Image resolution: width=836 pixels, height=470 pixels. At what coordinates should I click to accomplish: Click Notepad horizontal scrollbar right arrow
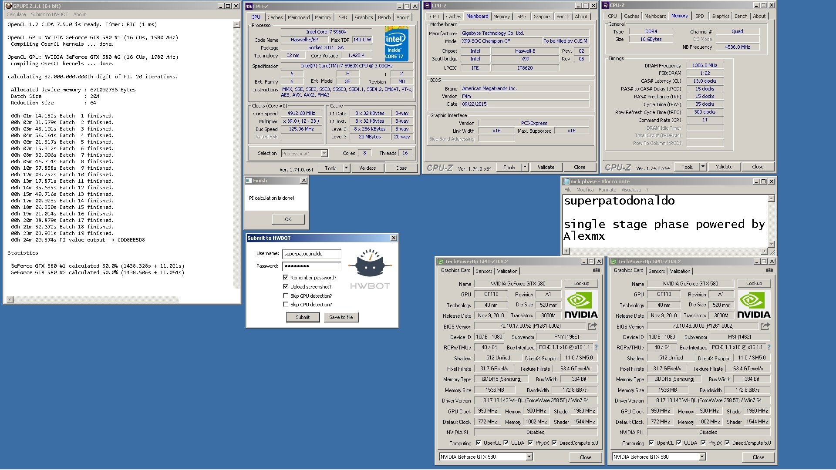[764, 251]
